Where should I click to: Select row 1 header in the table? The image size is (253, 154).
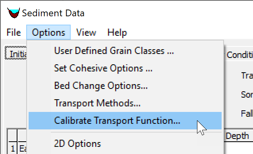pyautogui.click(x=13, y=148)
